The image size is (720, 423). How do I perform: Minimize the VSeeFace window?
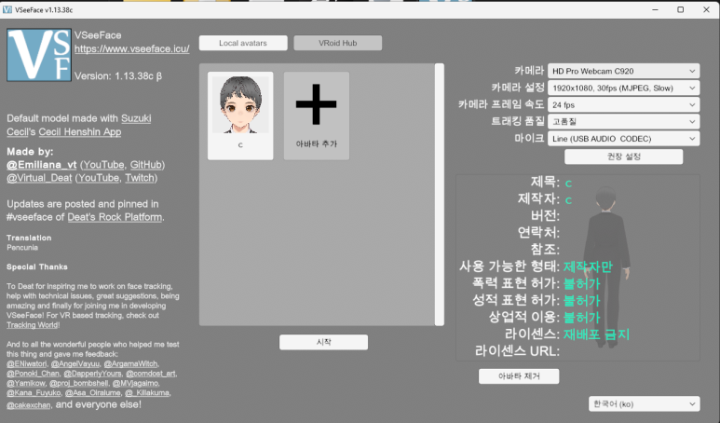pos(655,9)
